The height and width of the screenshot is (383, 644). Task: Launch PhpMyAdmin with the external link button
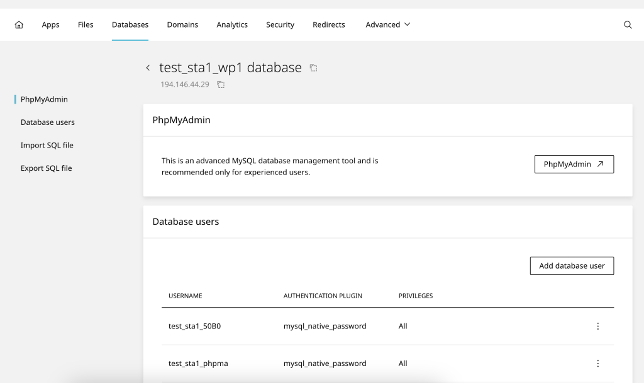574,164
